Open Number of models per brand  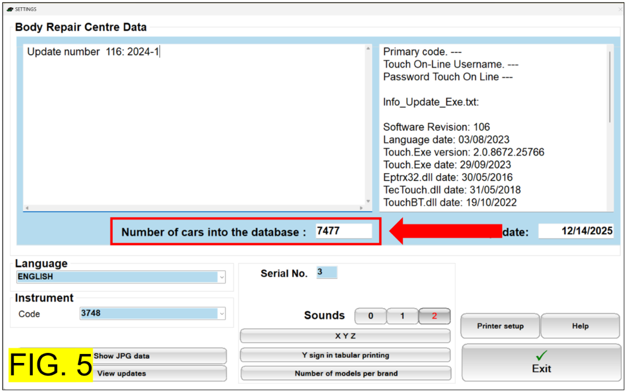pos(346,373)
